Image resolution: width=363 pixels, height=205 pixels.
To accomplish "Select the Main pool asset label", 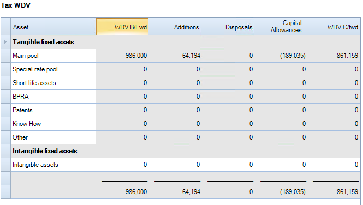I will [26, 56].
